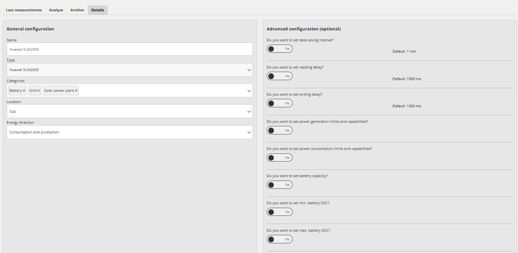Image resolution: width=518 pixels, height=253 pixels.
Task: Enable the reading delay setting
Action: pos(279,76)
